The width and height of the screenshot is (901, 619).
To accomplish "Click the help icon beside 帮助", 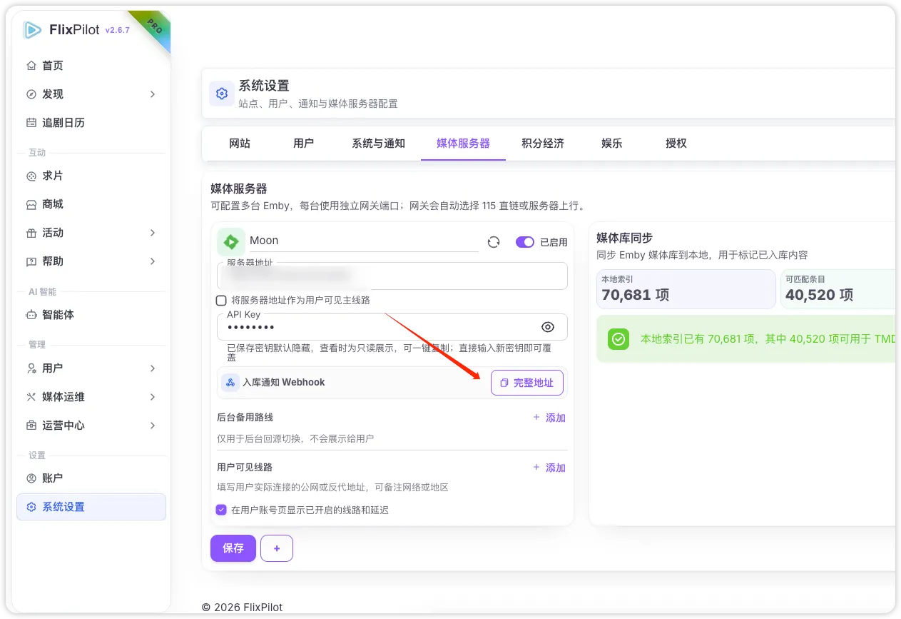I will [x=31, y=261].
